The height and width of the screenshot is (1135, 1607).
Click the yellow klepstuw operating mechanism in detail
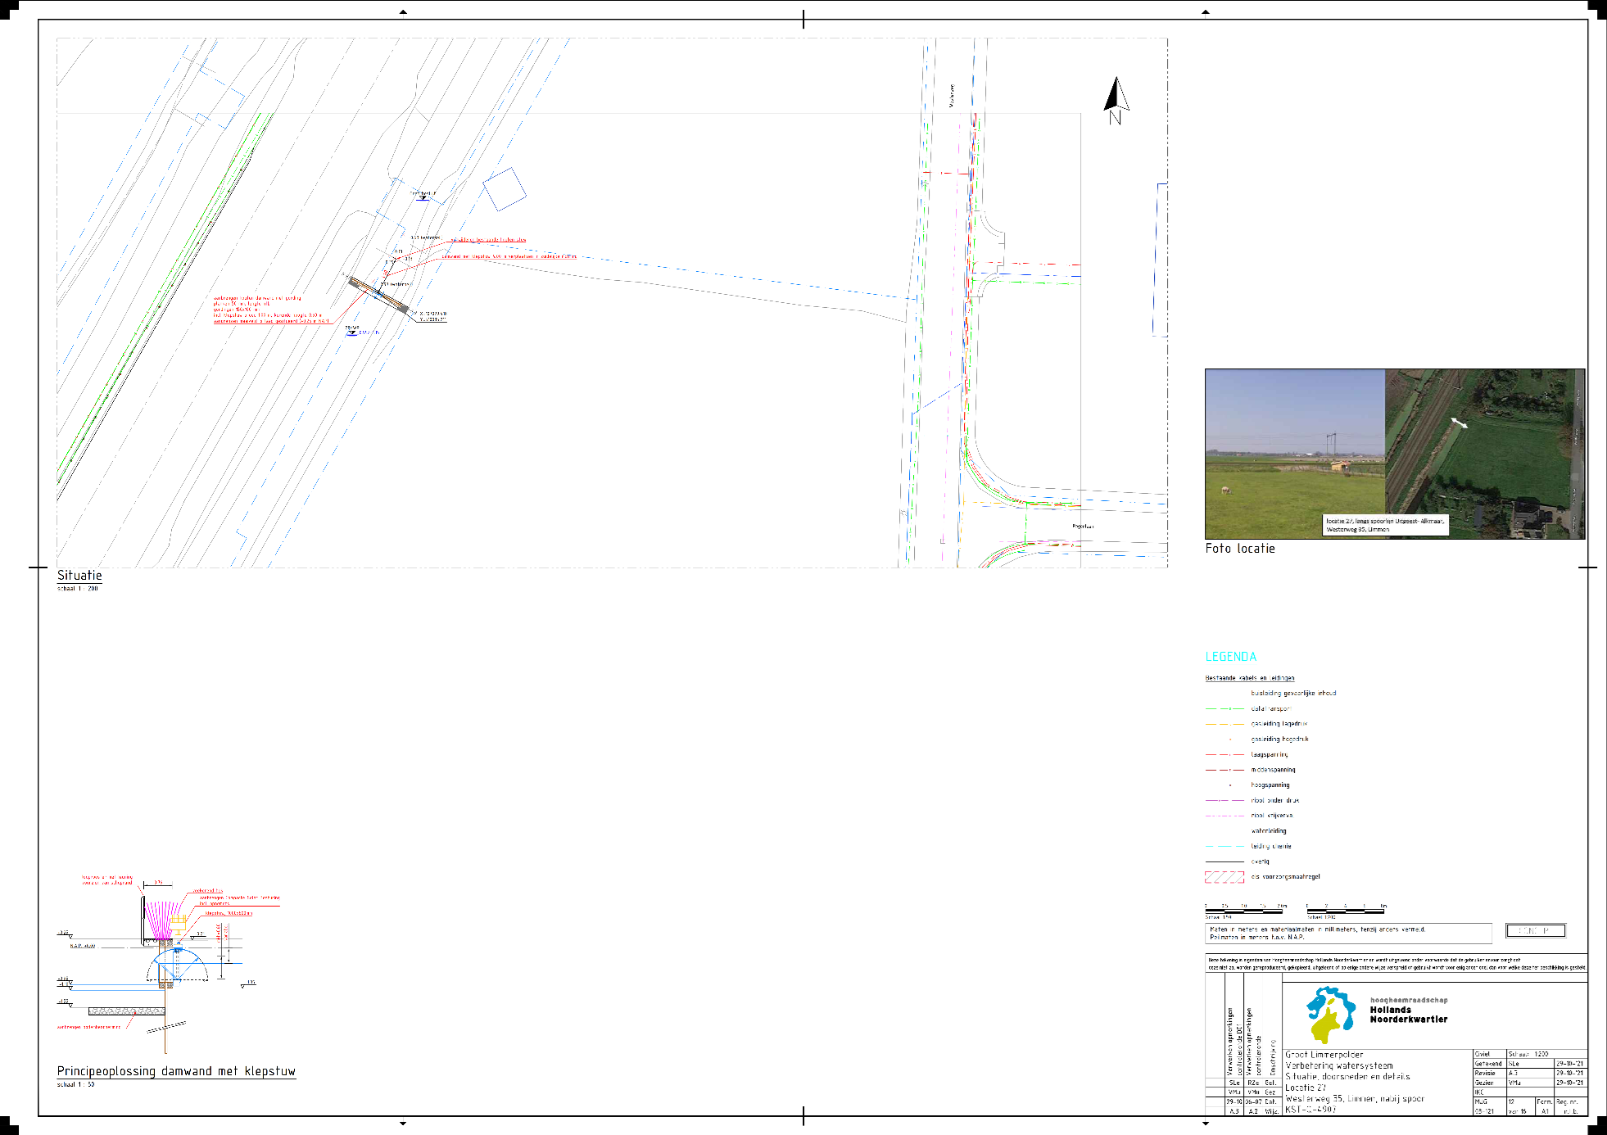point(178,925)
